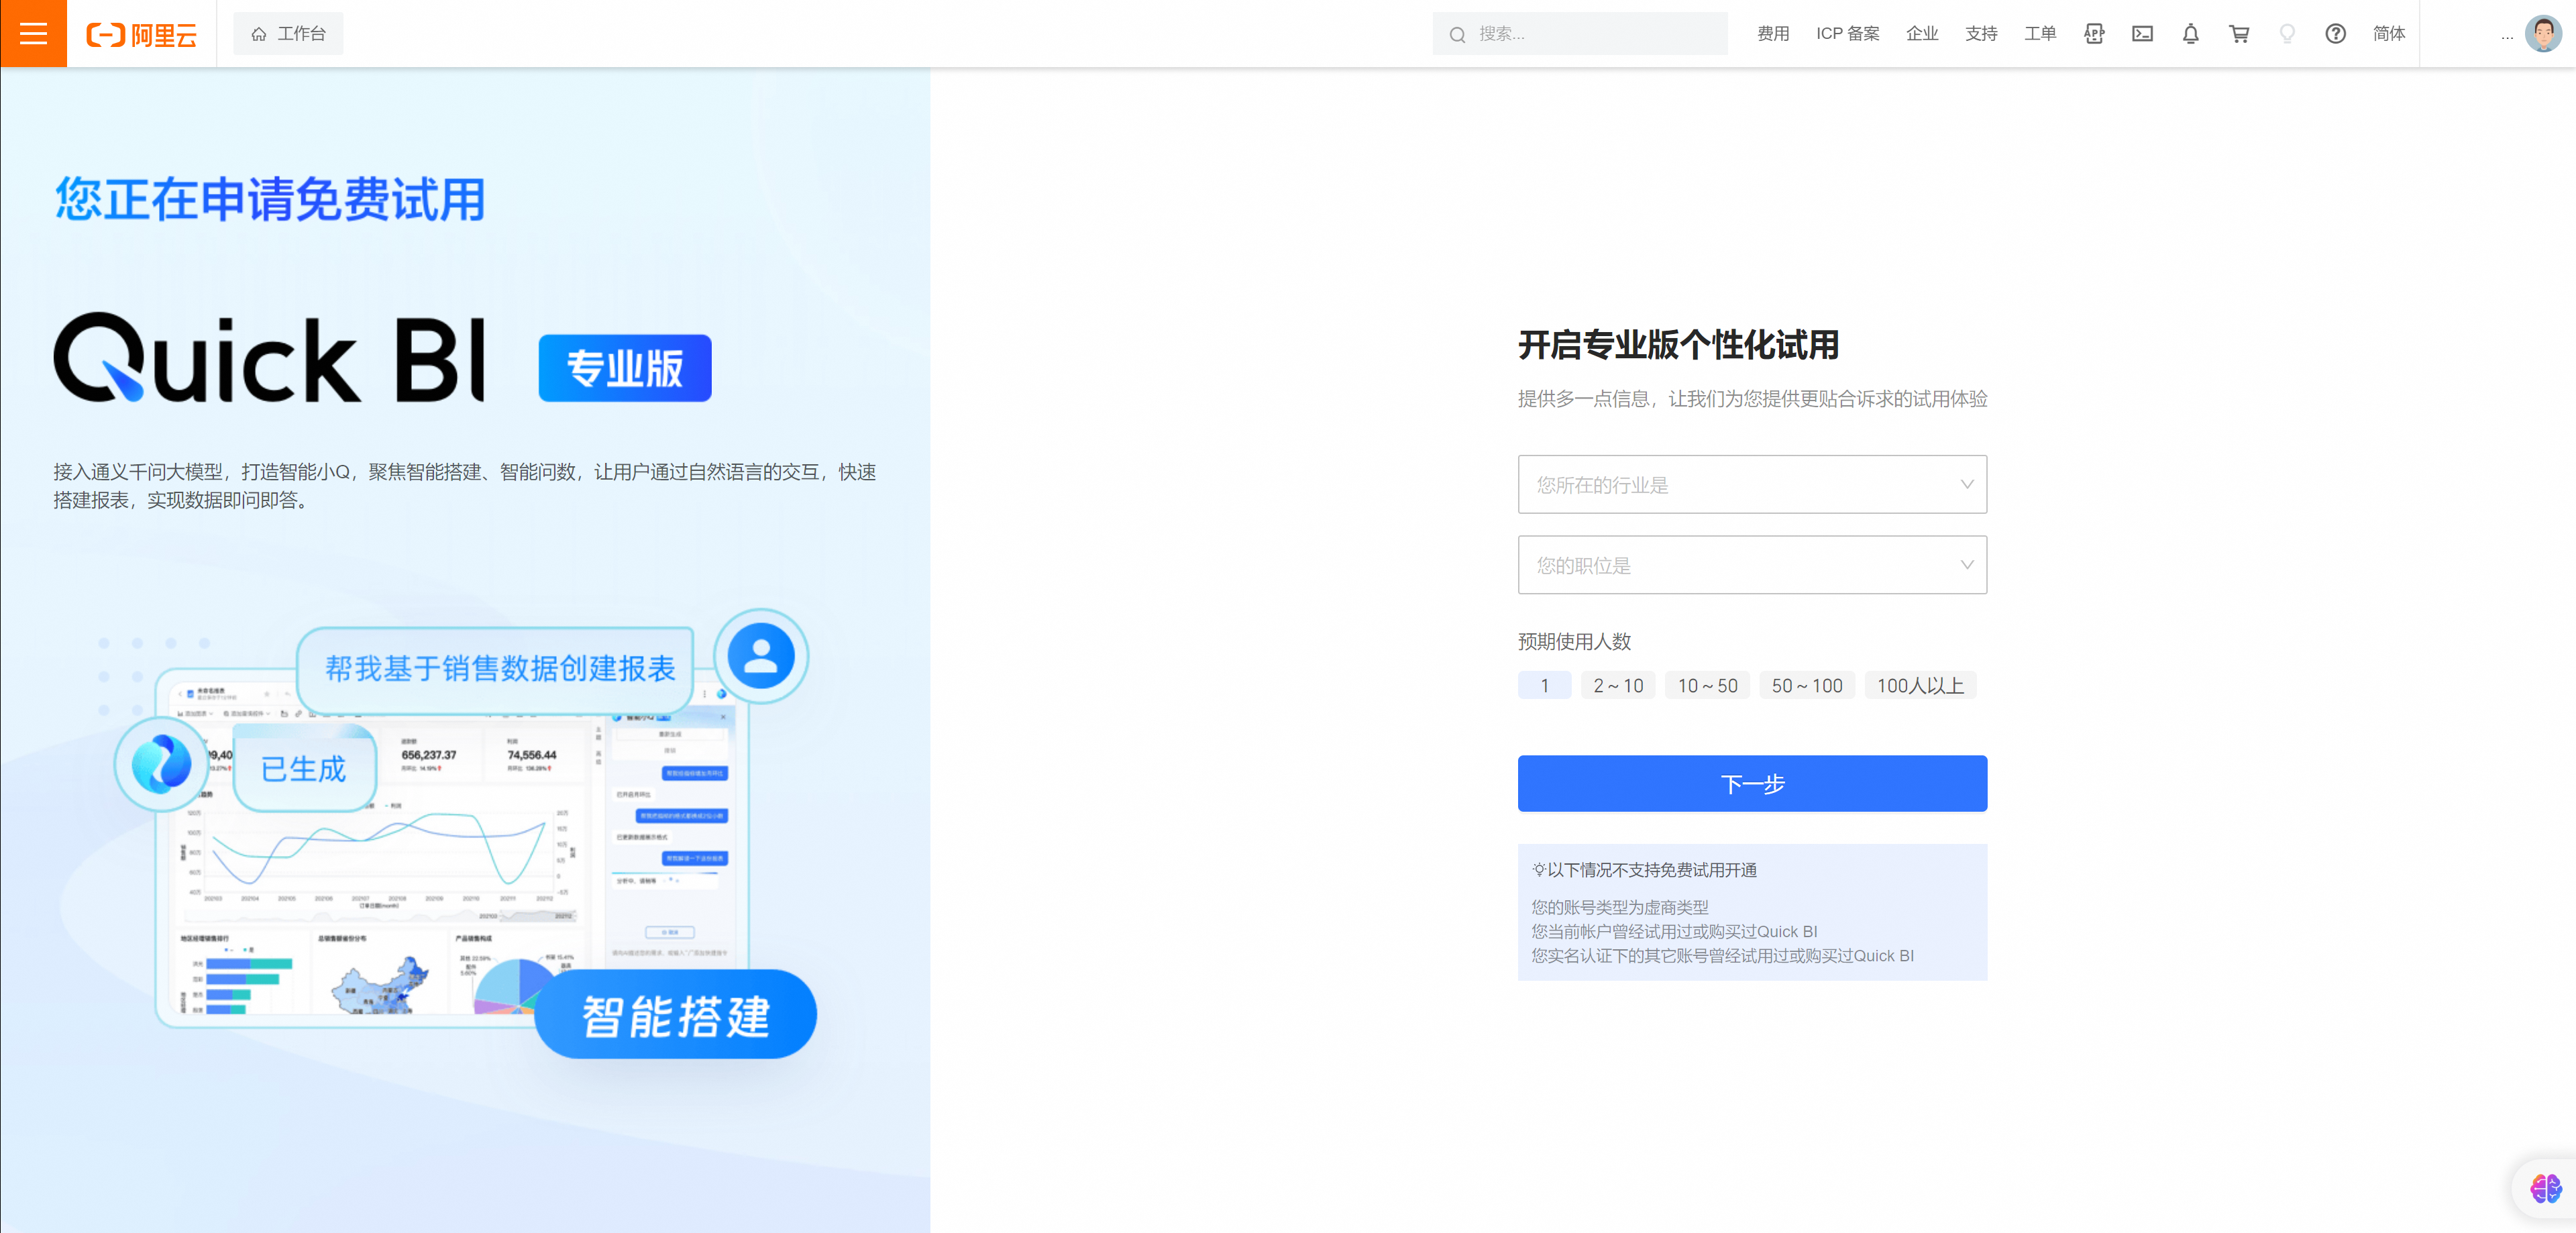
Task: Select expected users option 1
Action: (x=1544, y=685)
